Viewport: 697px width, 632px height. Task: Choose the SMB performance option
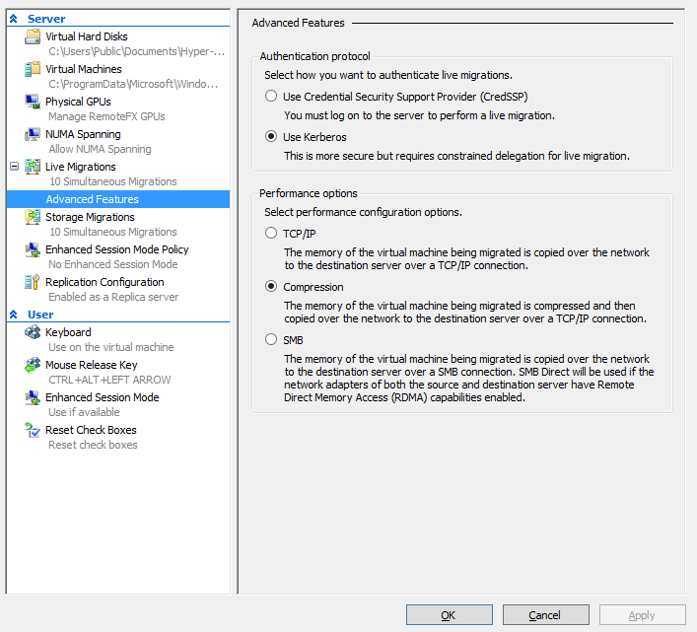click(x=271, y=340)
